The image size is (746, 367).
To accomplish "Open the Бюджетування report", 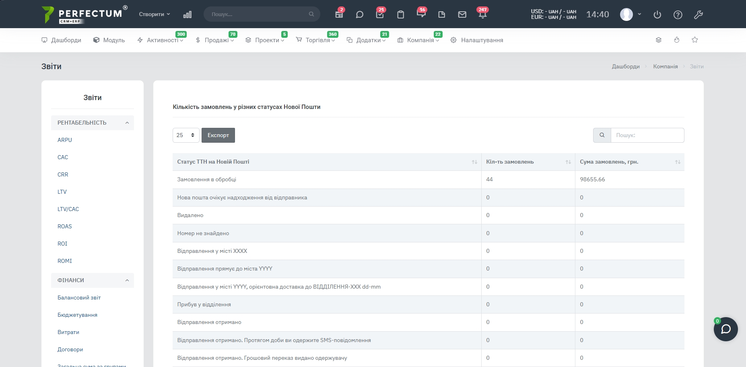I will coord(78,315).
